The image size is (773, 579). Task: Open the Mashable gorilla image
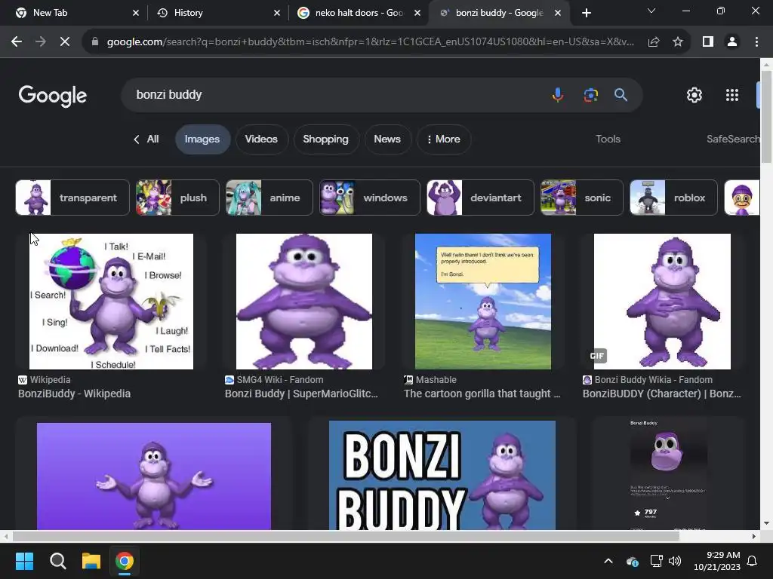(483, 302)
